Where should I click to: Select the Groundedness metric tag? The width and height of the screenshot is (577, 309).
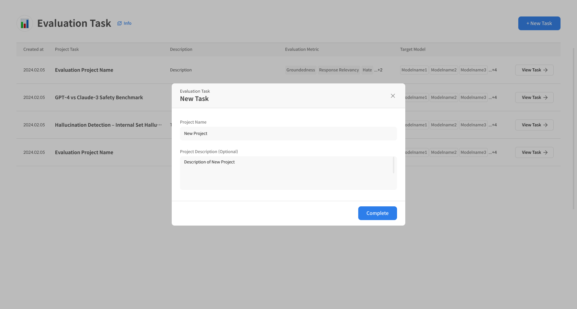(301, 70)
